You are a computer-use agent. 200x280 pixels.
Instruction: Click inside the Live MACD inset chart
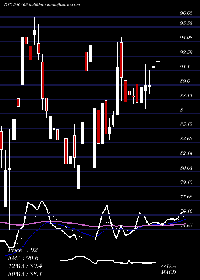110,260
